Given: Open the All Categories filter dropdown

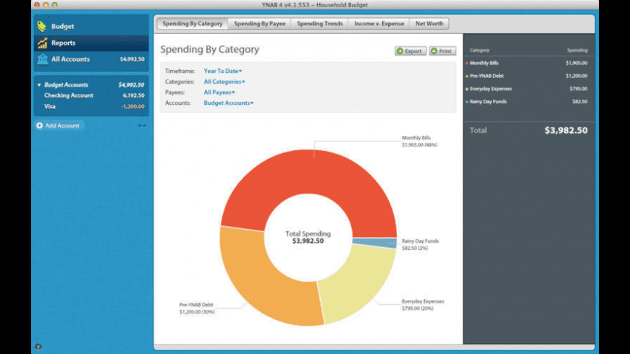Looking at the screenshot, I should [224, 82].
